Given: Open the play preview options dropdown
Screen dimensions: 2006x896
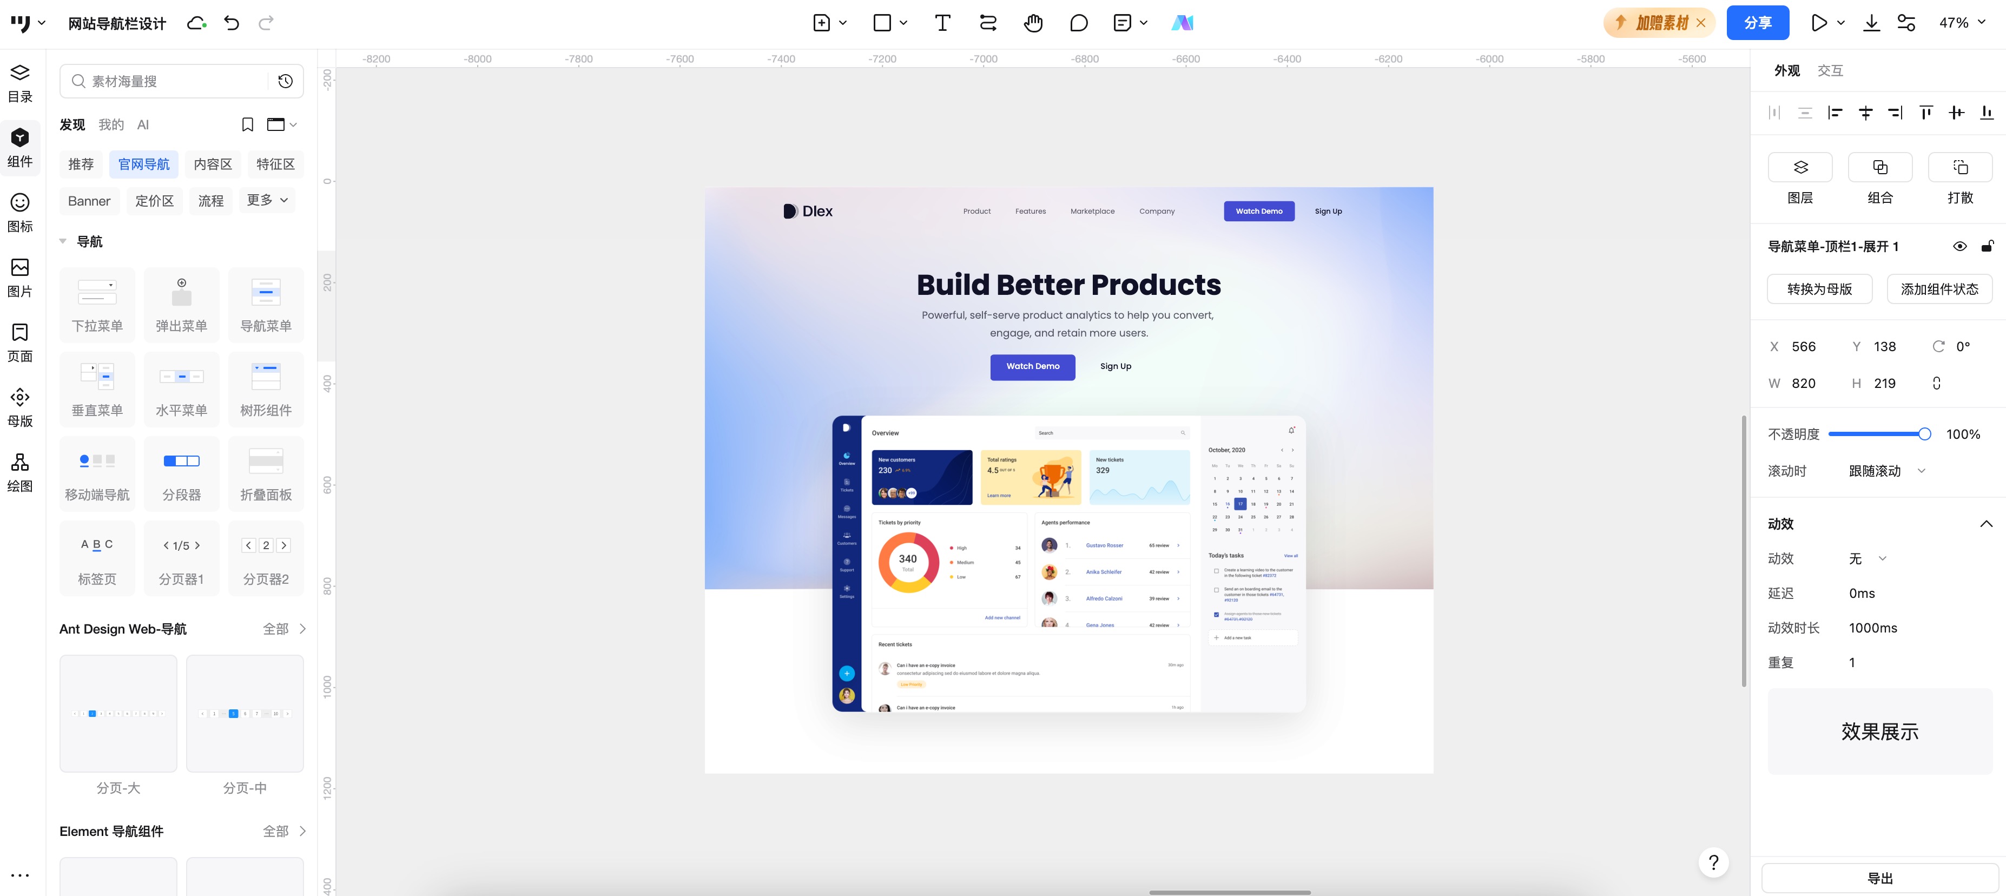Looking at the screenshot, I should pos(1841,23).
